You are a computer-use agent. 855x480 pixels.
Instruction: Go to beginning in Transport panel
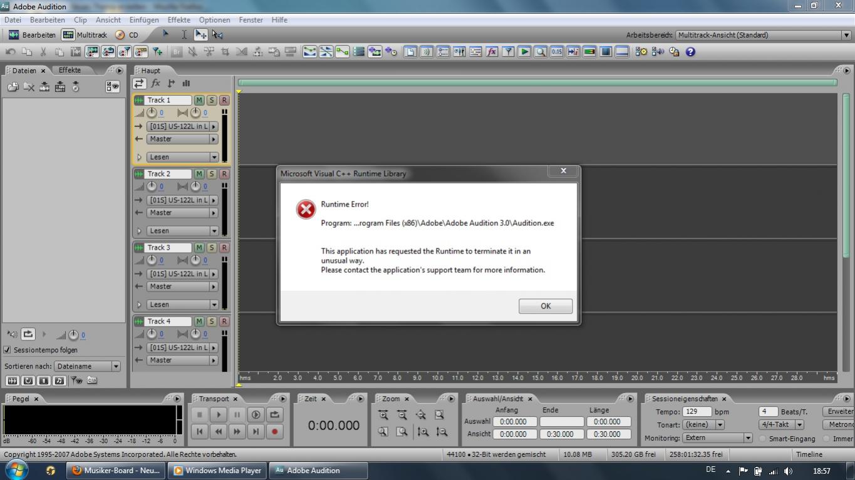tap(200, 431)
